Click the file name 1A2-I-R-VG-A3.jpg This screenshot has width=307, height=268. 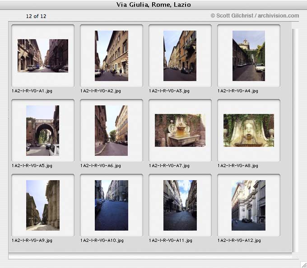coord(169,91)
